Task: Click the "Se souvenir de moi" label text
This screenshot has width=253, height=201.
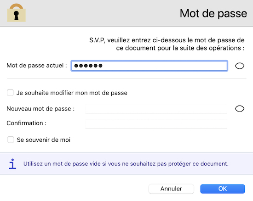Action: click(44, 140)
